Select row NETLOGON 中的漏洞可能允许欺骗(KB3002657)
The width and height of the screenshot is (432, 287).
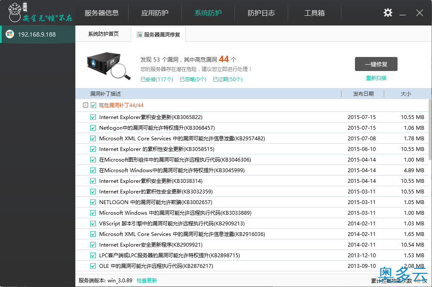pyautogui.click(x=252, y=202)
